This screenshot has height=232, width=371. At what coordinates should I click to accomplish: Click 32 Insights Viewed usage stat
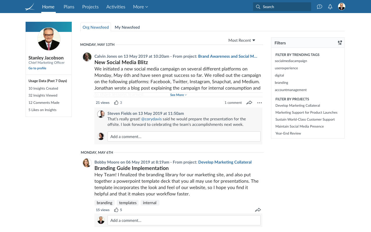pos(43,95)
